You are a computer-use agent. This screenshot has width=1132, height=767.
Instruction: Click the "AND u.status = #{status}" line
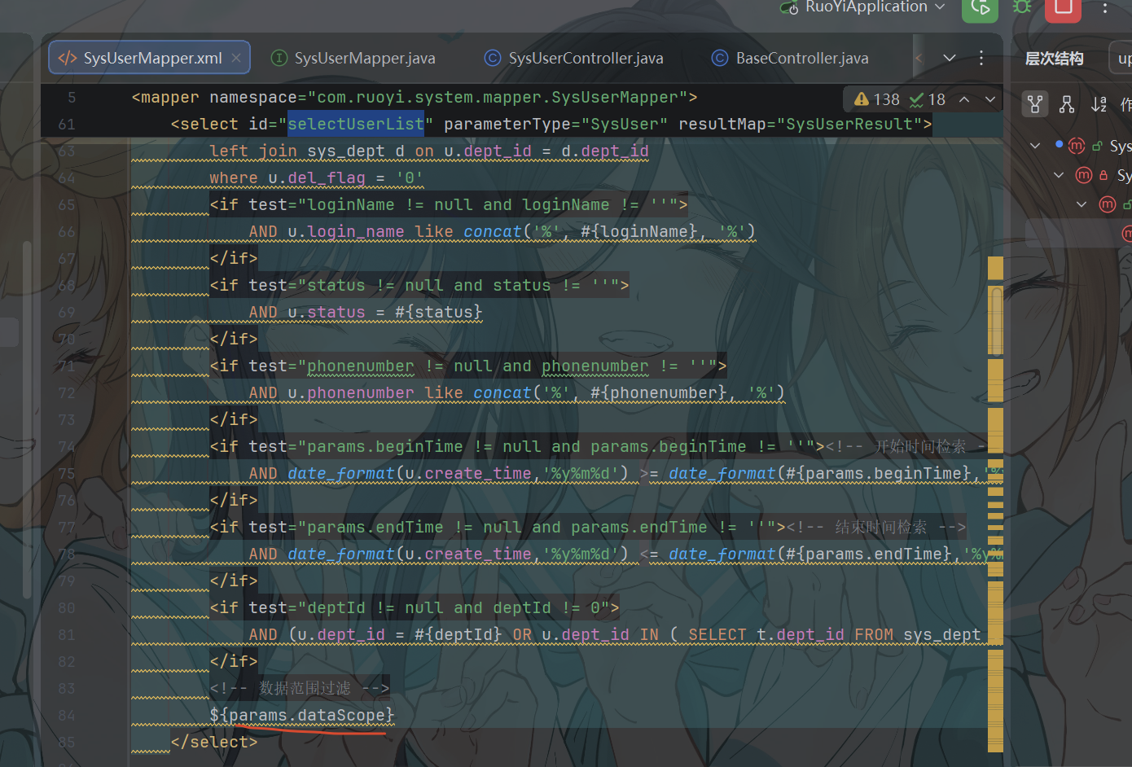(366, 312)
